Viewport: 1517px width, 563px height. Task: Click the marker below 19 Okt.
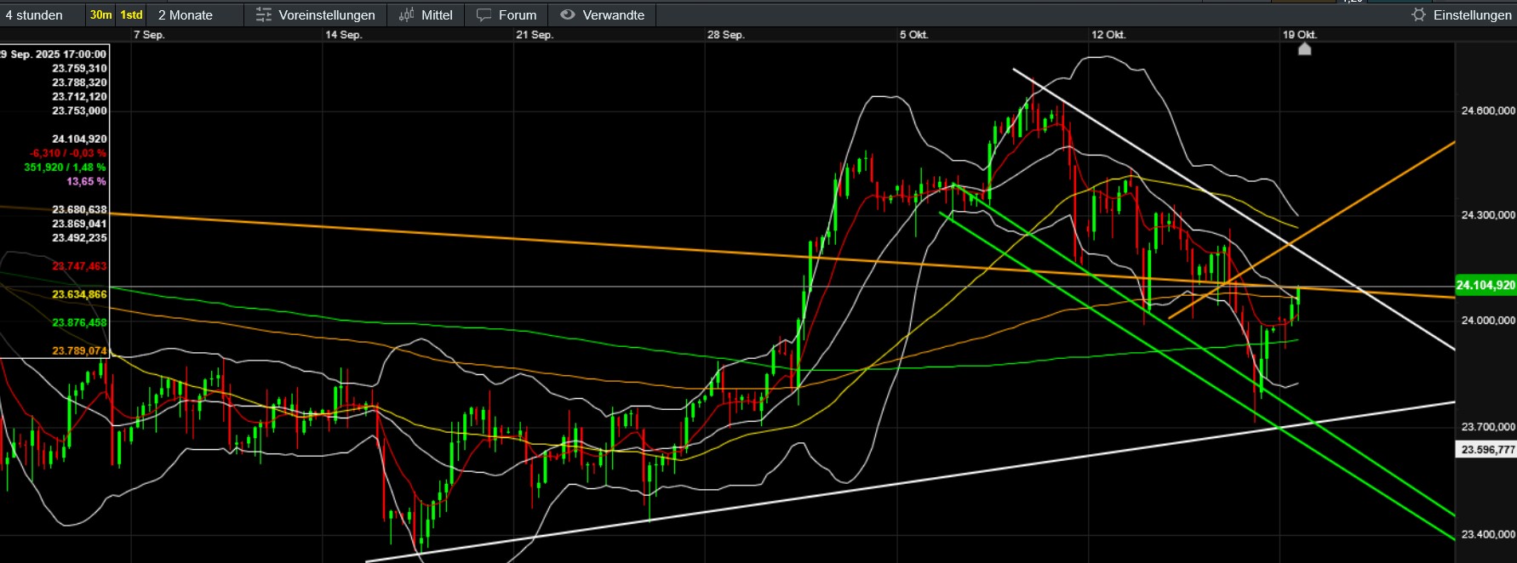[1304, 49]
